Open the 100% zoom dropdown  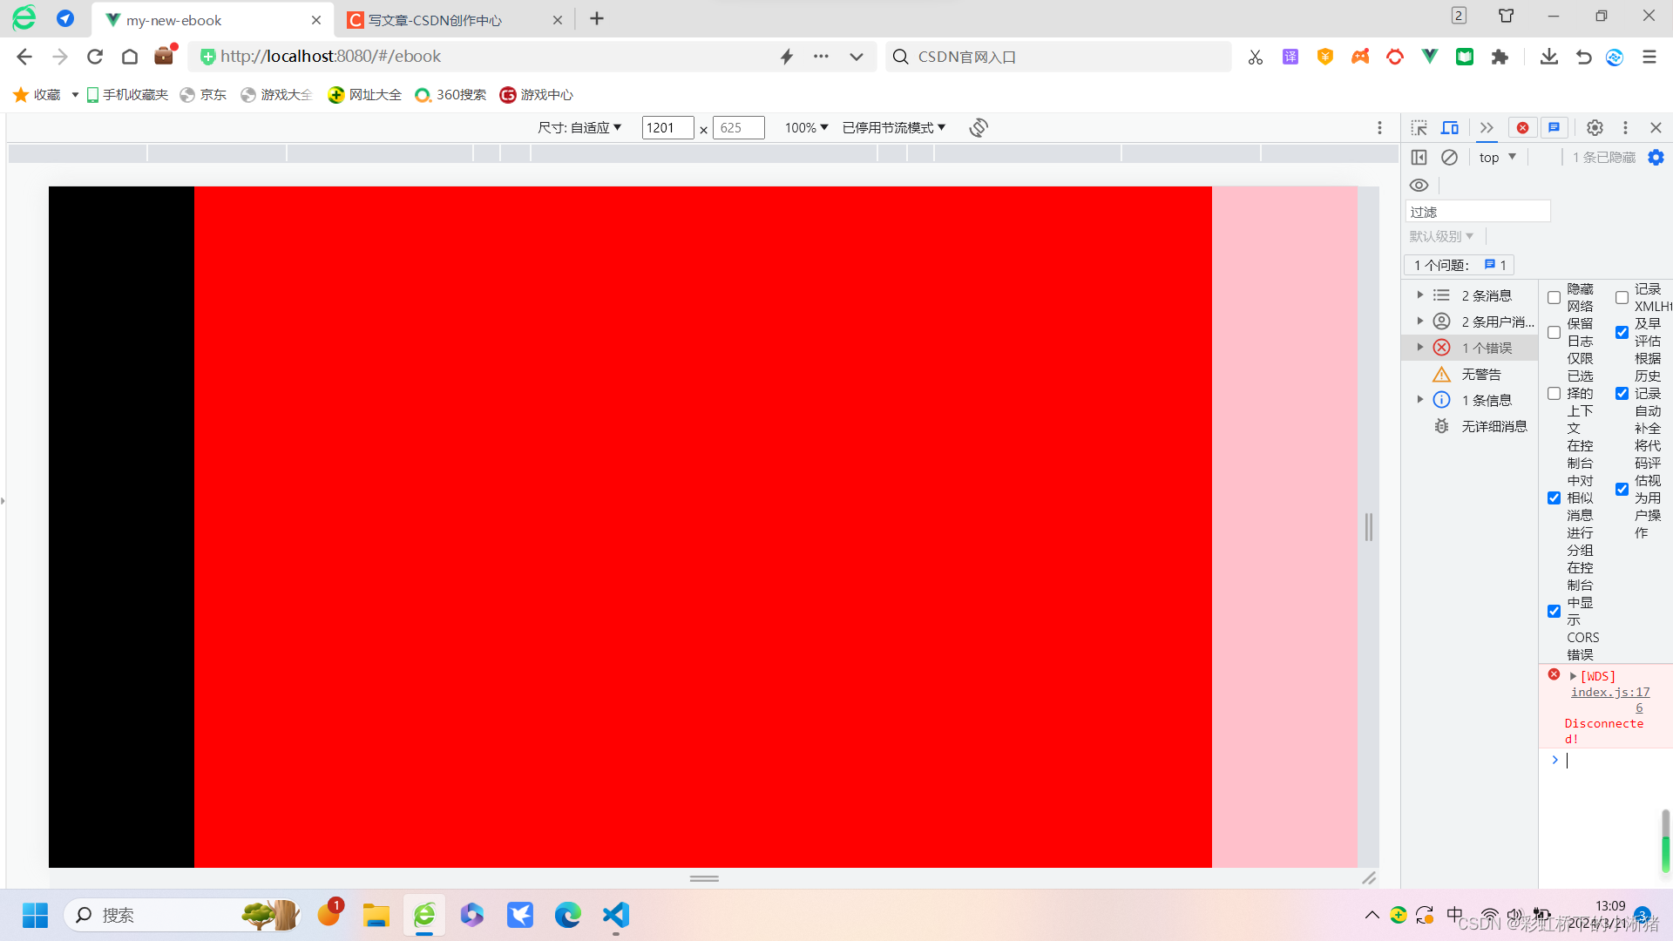pos(806,128)
